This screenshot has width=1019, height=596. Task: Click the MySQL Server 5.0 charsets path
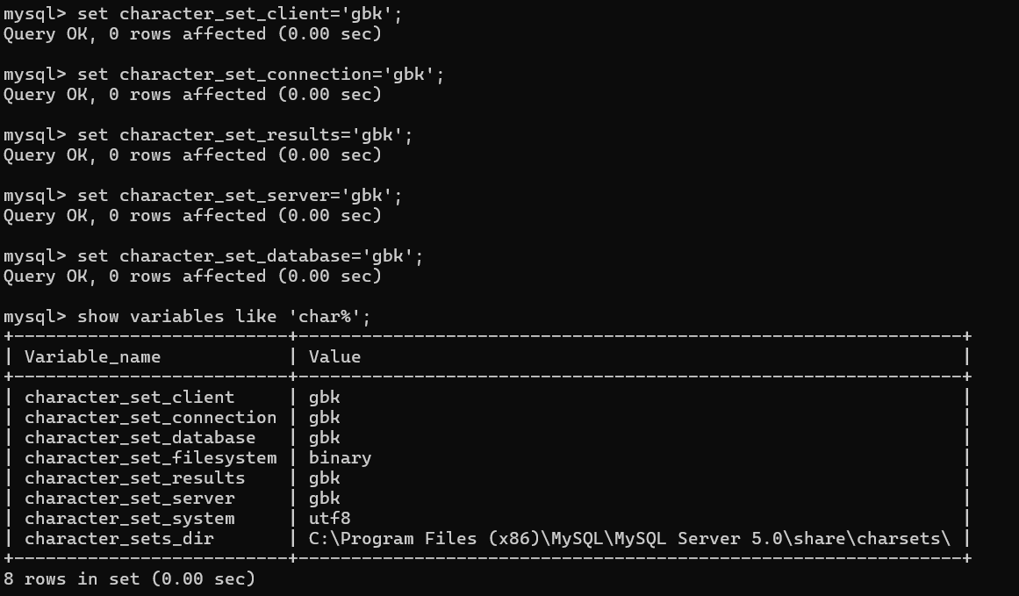[x=629, y=539]
